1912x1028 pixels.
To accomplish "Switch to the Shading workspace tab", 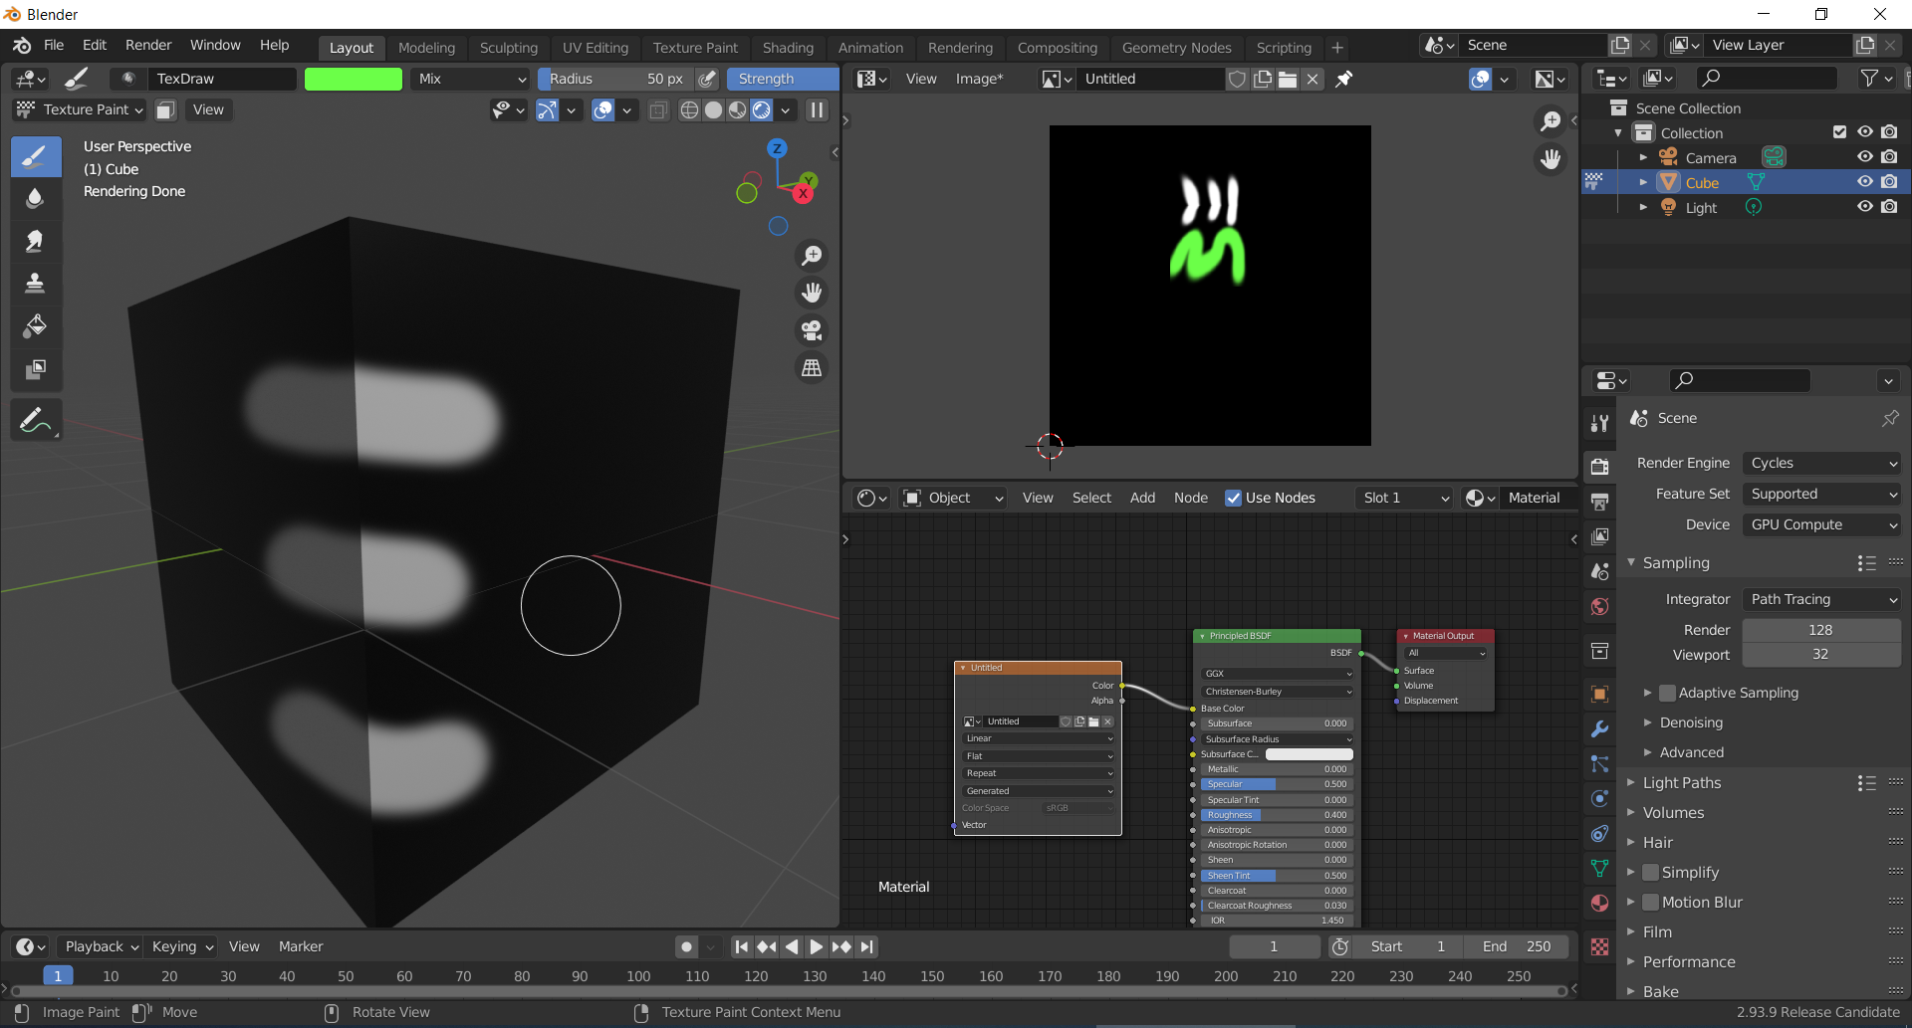I will pos(788,47).
